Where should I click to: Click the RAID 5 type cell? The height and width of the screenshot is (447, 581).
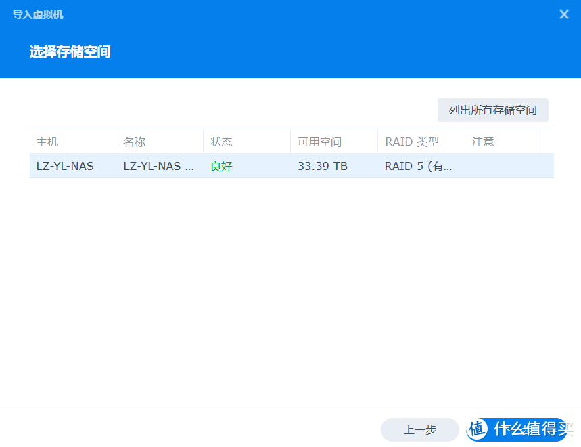coord(415,165)
